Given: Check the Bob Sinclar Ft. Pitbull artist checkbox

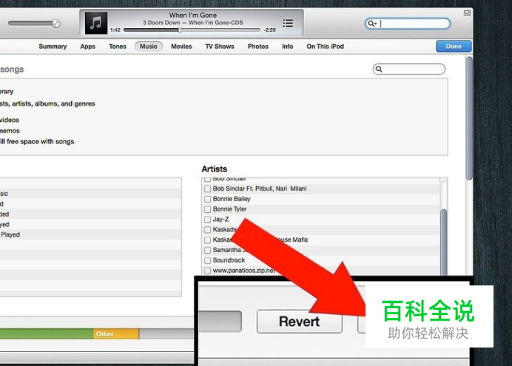Looking at the screenshot, I should click(207, 189).
